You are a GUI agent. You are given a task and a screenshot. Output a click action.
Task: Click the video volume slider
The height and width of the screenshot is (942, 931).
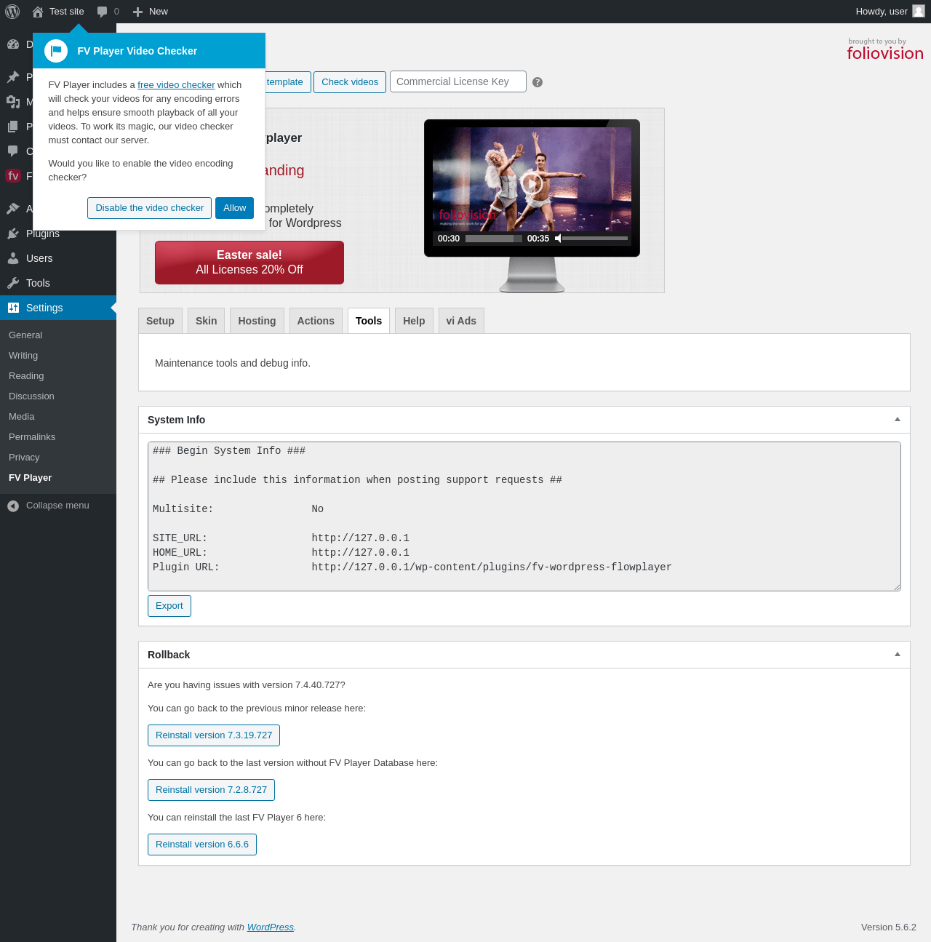[595, 239]
